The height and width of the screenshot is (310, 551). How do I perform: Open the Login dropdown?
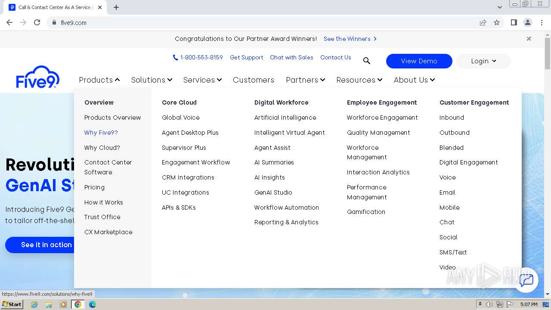(483, 61)
